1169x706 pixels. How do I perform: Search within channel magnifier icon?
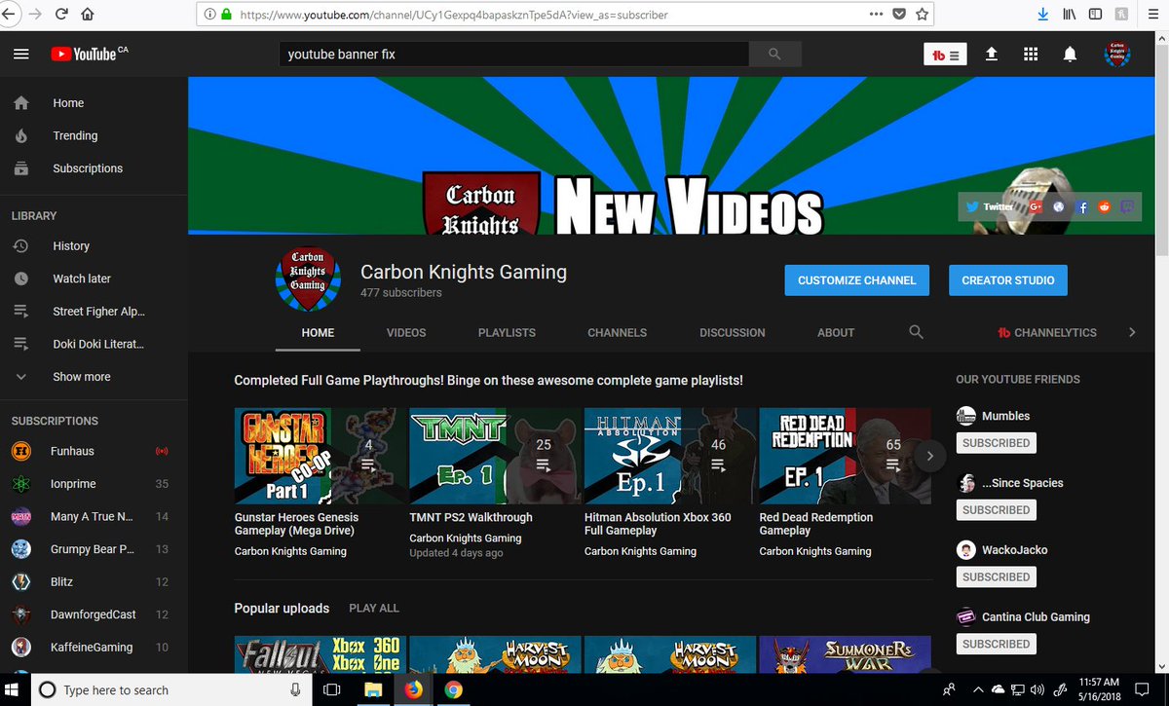[916, 332]
